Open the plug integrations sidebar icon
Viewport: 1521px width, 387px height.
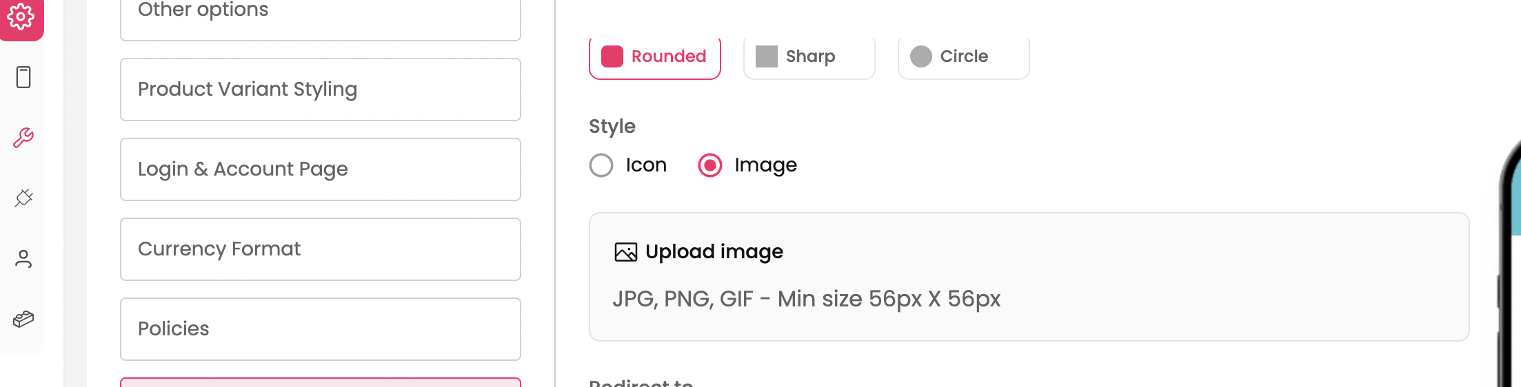pos(23,198)
